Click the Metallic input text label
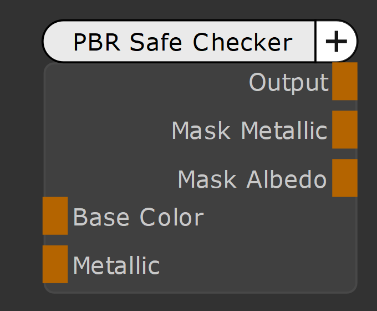The height and width of the screenshot is (311, 377). click(116, 265)
